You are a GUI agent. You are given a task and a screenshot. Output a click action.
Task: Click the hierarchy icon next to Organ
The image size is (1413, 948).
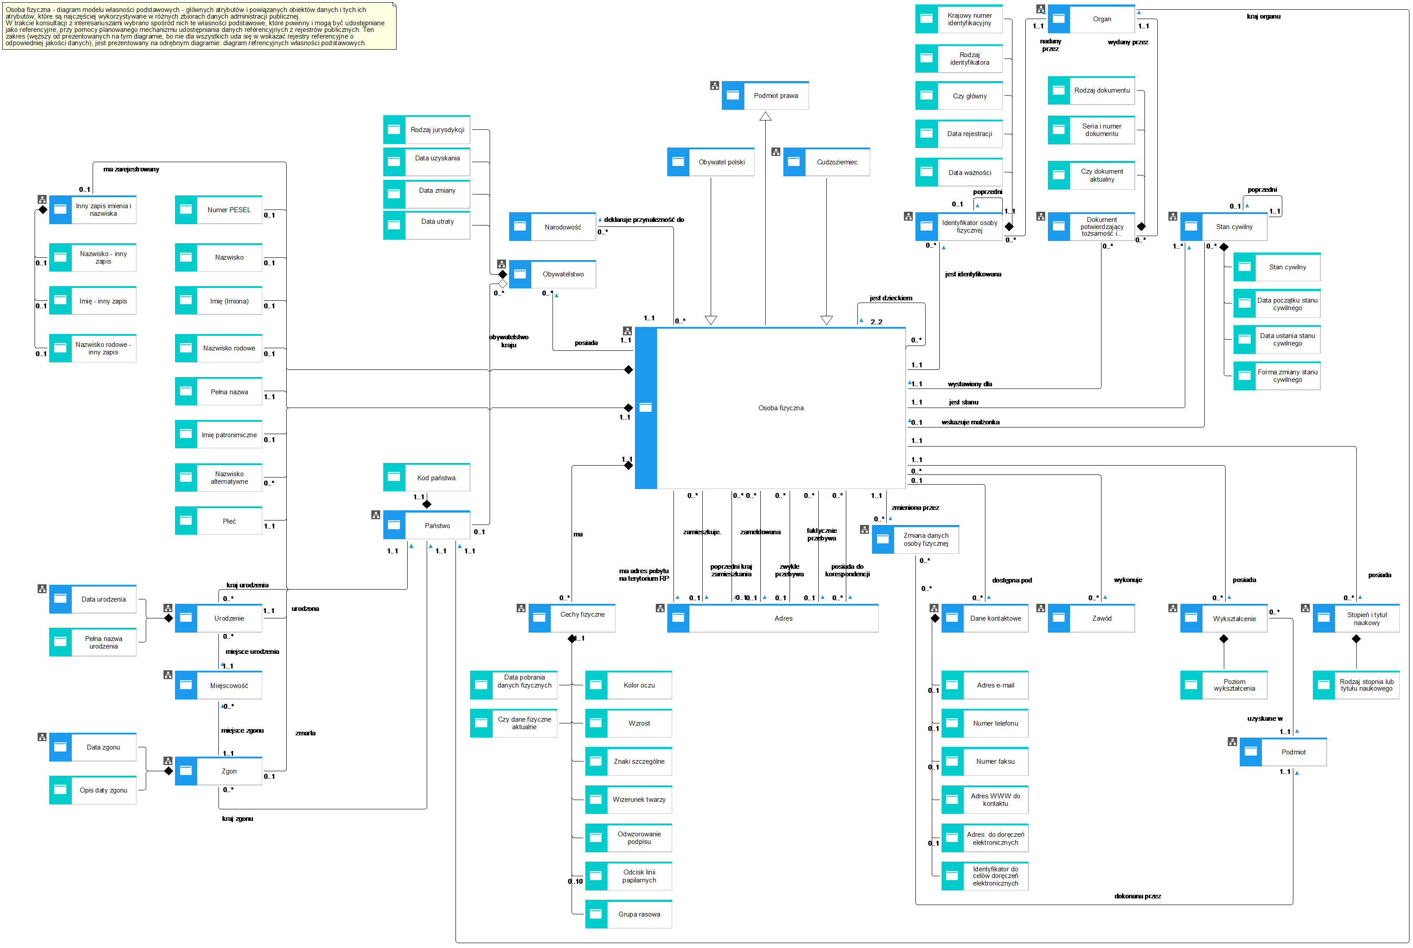pyautogui.click(x=1040, y=9)
